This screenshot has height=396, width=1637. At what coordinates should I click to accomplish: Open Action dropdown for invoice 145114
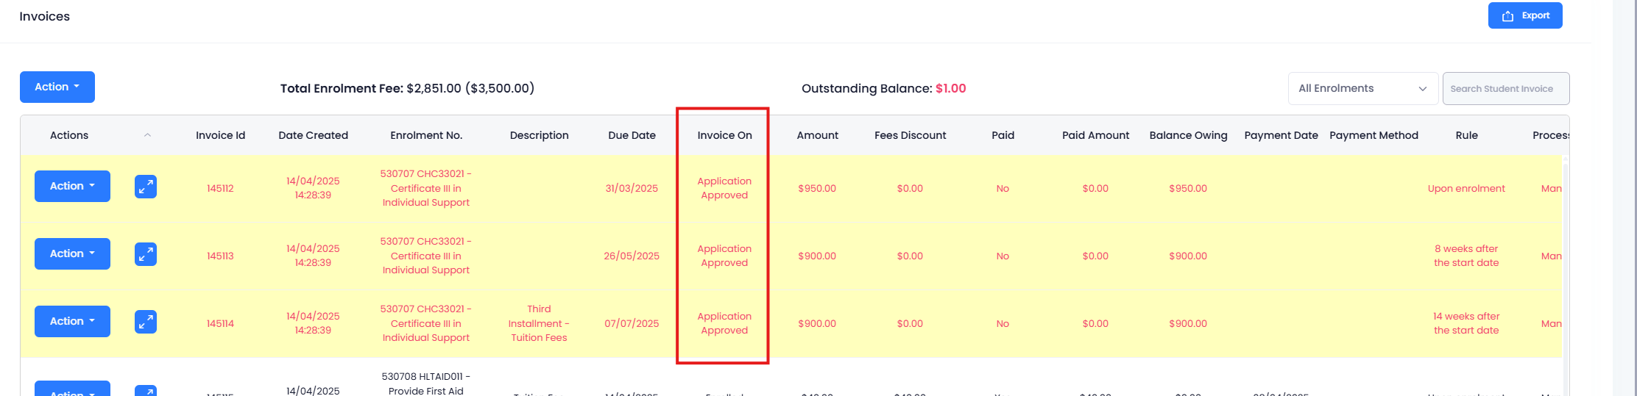coord(72,321)
